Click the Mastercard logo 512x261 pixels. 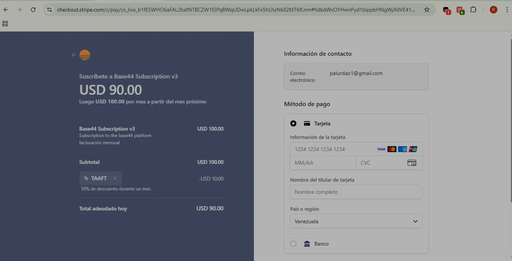(x=392, y=149)
